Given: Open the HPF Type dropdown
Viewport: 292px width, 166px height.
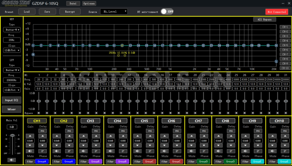Looking at the screenshot, I should pos(12,30).
